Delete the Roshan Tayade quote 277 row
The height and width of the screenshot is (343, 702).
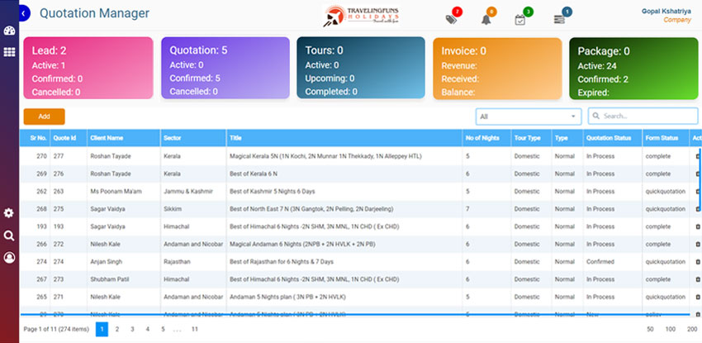(x=697, y=155)
